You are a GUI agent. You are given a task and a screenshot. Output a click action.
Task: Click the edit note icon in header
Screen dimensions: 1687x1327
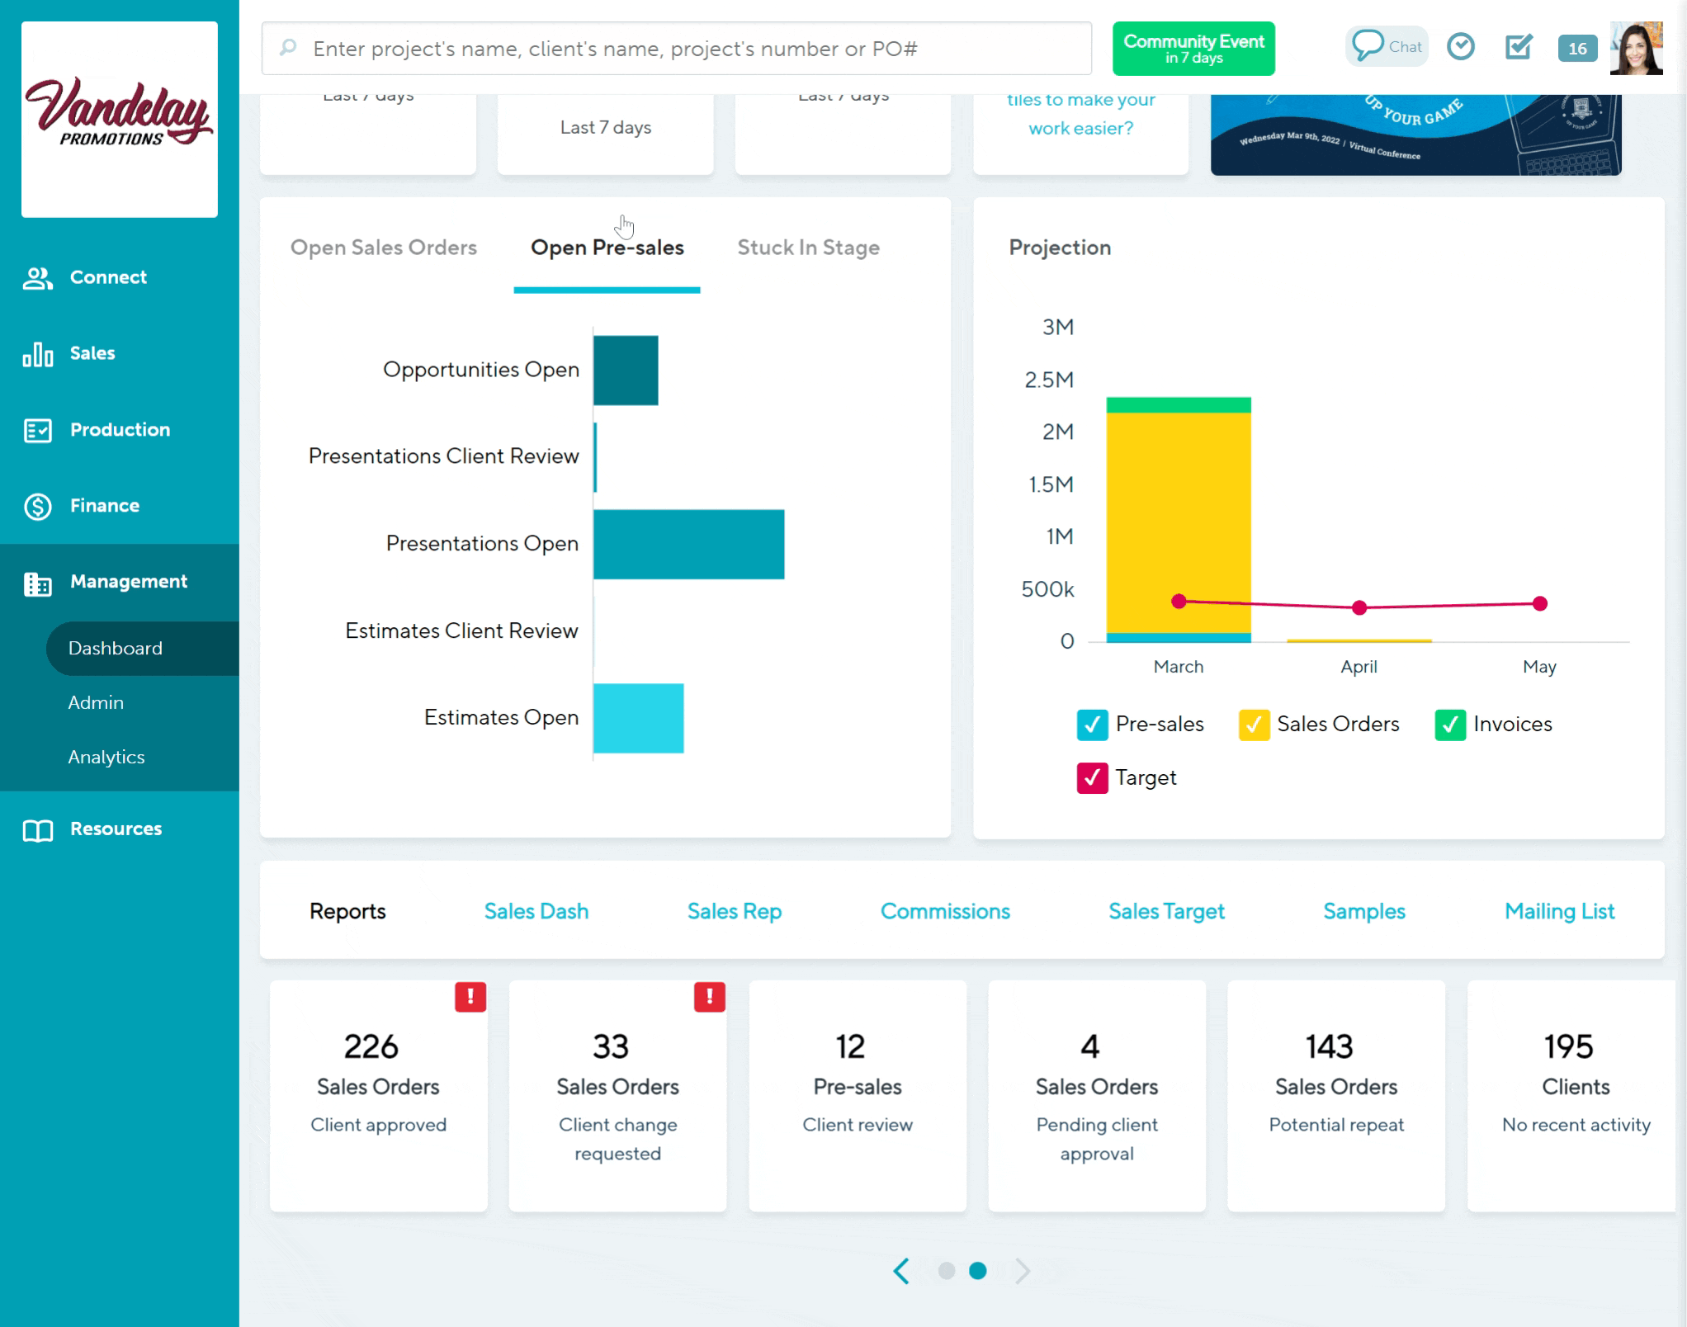tap(1518, 47)
